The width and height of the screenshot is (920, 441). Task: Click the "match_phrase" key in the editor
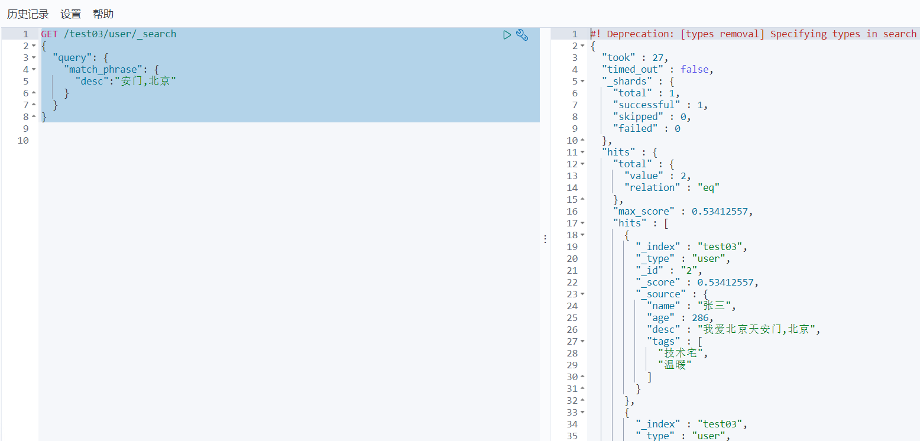click(103, 70)
